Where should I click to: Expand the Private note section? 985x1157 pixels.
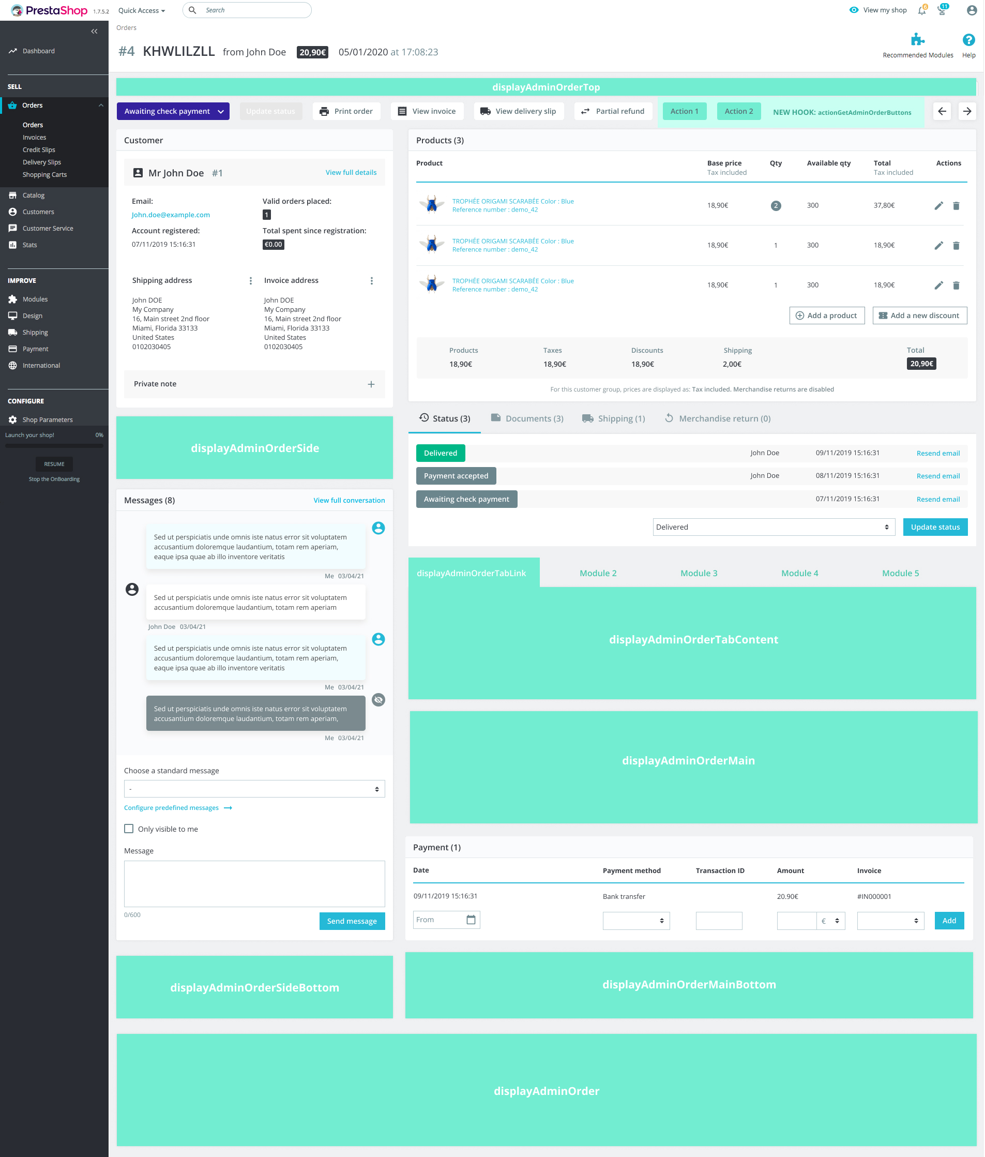pos(371,384)
